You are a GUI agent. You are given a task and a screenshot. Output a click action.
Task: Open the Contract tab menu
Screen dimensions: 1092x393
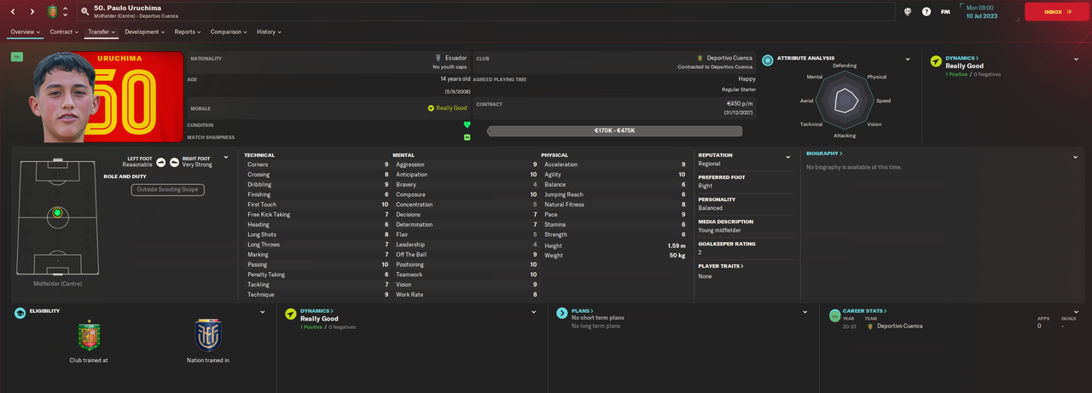[x=65, y=32]
